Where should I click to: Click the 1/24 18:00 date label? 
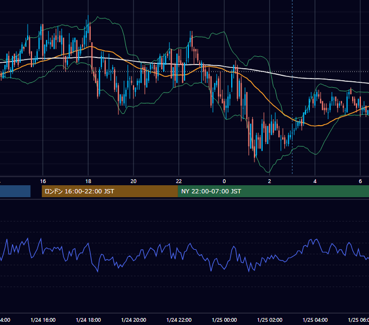(88, 320)
